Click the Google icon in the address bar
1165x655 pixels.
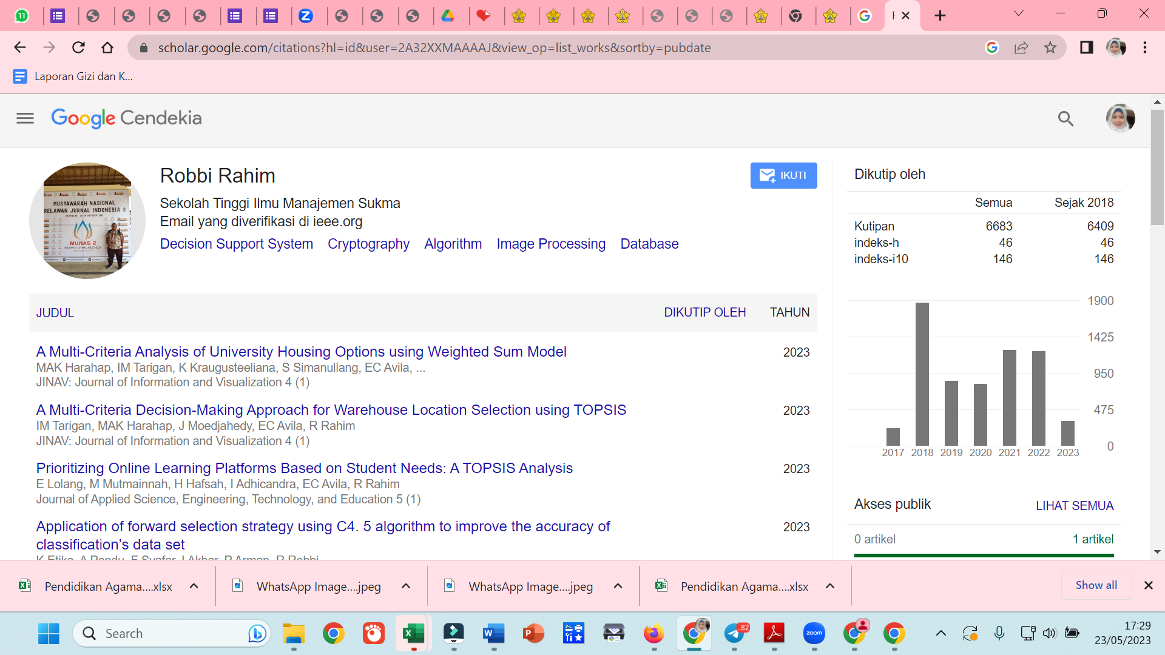click(992, 47)
